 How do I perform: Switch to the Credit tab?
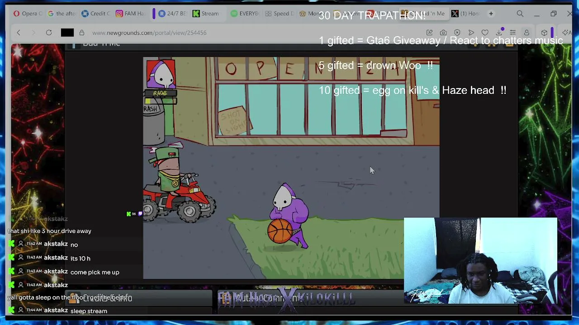96,14
